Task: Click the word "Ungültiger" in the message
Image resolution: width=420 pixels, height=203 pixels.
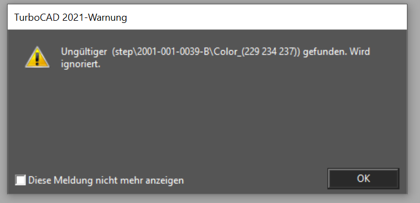Action: tap(84, 52)
